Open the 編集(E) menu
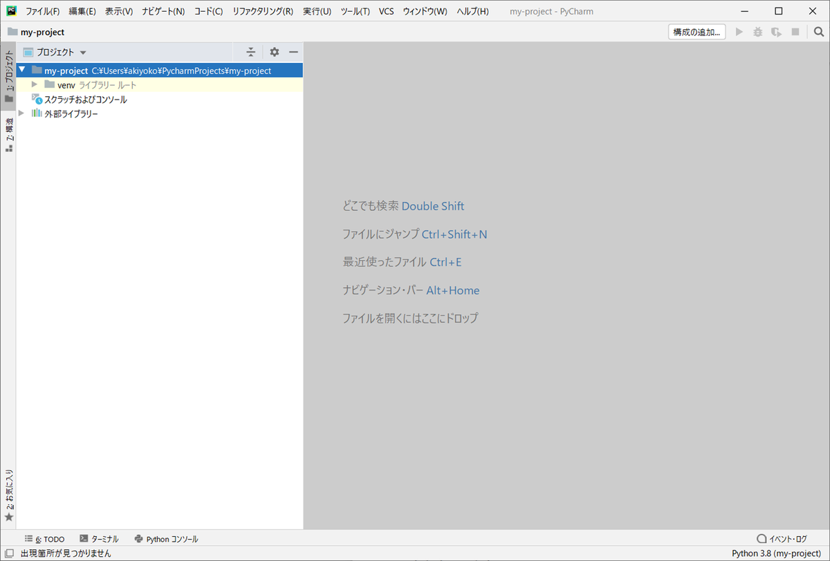830x561 pixels. point(82,12)
